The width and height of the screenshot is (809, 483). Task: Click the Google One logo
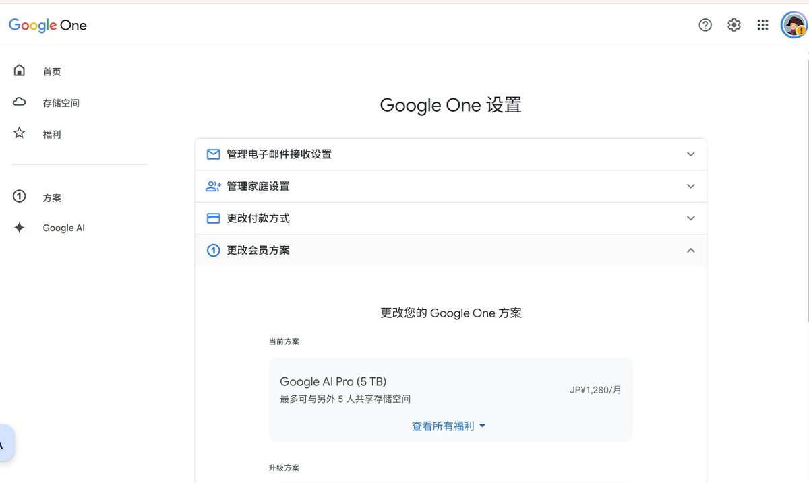click(48, 25)
